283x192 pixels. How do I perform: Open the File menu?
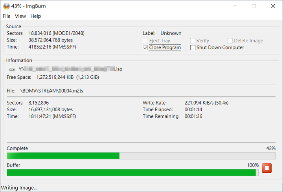[7, 16]
